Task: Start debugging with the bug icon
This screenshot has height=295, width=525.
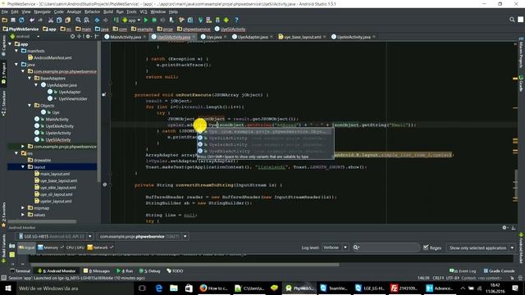Action: pyautogui.click(x=154, y=20)
